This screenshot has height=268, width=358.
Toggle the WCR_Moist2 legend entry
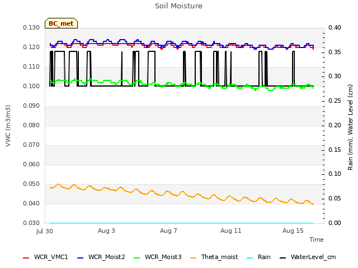click(x=101, y=257)
